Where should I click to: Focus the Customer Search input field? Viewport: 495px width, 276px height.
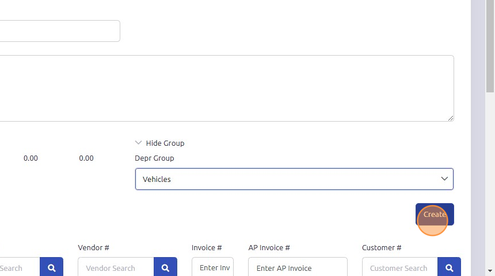(x=399, y=267)
